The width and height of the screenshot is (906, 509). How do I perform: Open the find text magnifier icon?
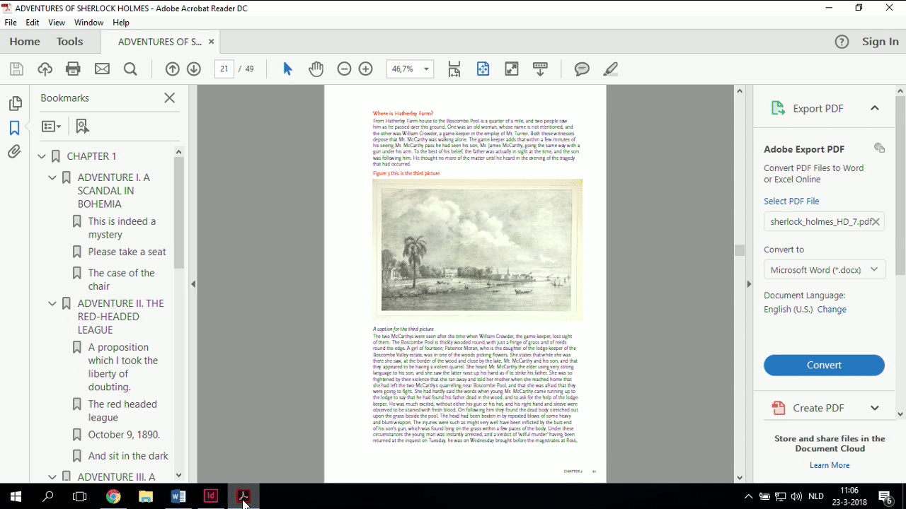click(x=130, y=69)
